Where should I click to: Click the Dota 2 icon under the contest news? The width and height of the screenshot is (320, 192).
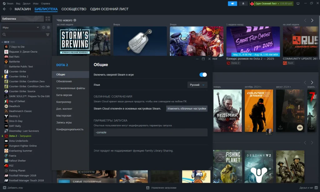pyautogui.click(x=228, y=63)
